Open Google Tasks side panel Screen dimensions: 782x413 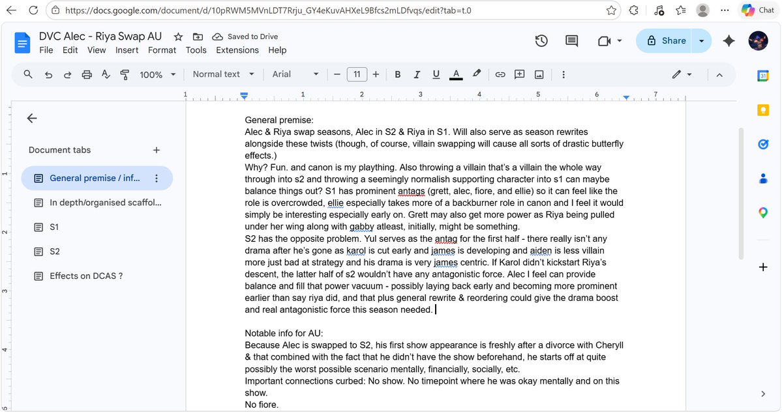pos(763,145)
